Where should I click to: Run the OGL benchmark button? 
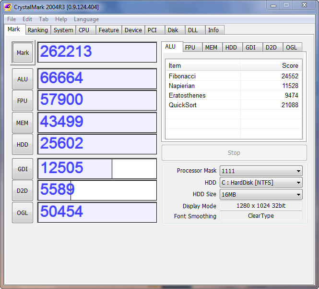23,213
